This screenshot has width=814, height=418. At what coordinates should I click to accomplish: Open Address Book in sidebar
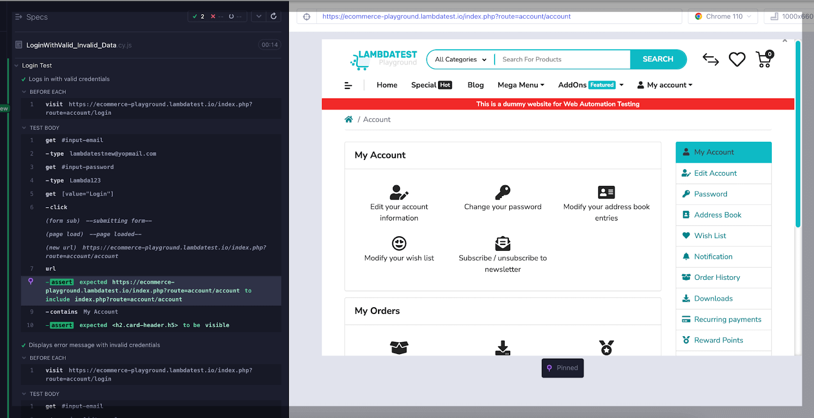pos(723,215)
